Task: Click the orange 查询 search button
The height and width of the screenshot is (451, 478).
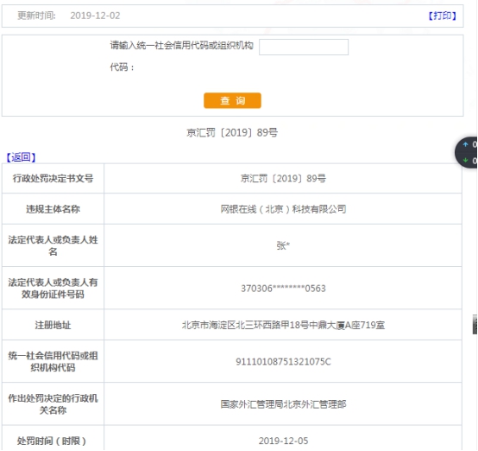Action: (232, 100)
